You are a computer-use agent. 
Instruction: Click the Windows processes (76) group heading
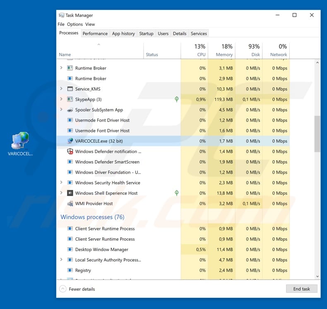[x=92, y=217]
